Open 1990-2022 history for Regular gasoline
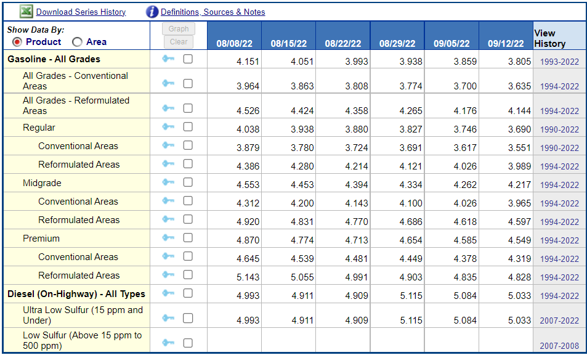 click(x=559, y=129)
